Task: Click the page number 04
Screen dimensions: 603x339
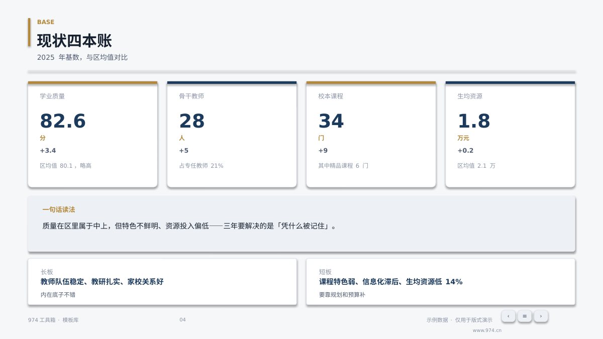Action: (x=182, y=320)
